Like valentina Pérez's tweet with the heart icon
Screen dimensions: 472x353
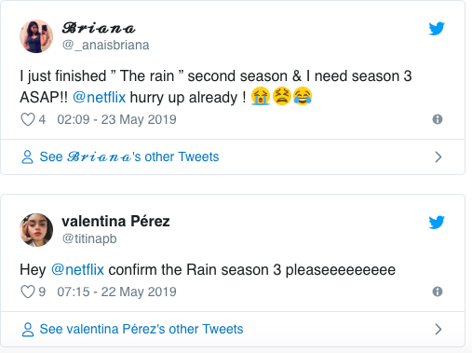tap(28, 292)
